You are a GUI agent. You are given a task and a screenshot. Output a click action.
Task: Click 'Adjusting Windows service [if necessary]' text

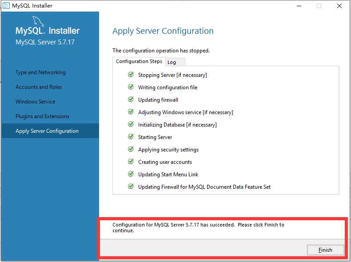pos(186,112)
